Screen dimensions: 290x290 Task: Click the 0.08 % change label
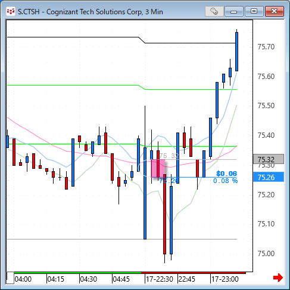point(225,181)
